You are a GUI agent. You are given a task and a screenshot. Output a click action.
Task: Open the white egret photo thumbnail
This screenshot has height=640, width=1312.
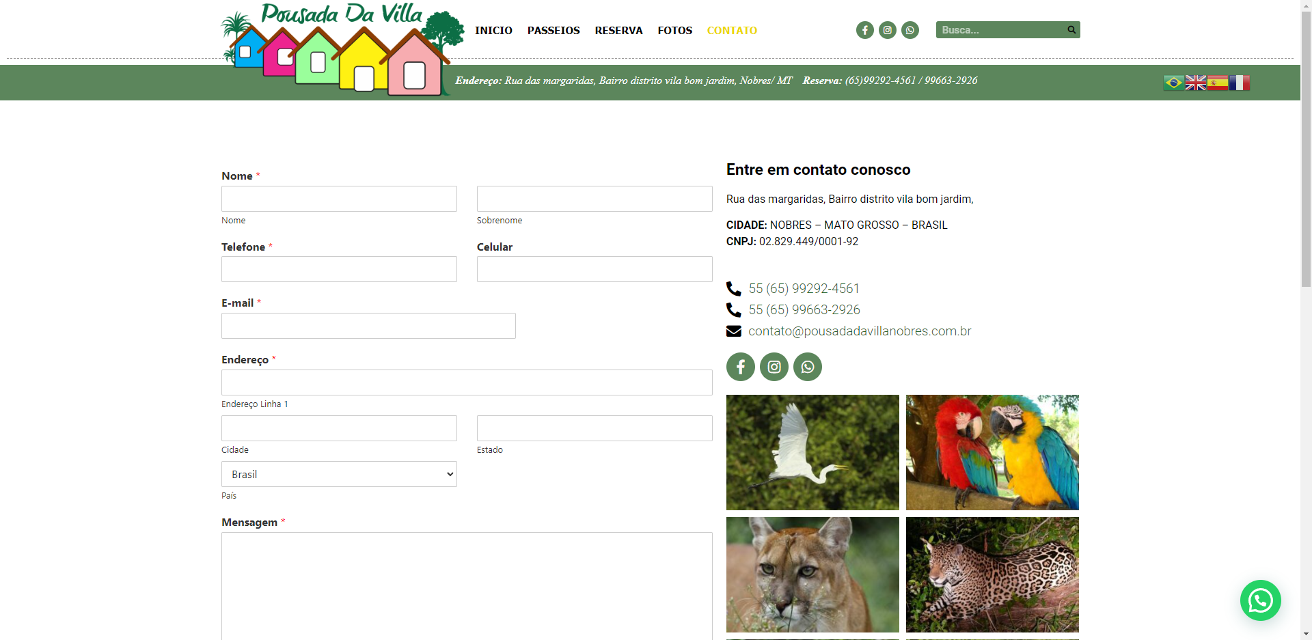812,452
